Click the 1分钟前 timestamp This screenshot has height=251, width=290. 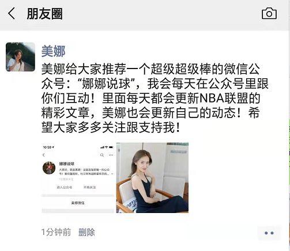(56, 232)
